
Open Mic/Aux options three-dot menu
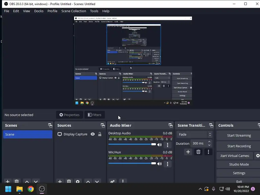coord(168,164)
